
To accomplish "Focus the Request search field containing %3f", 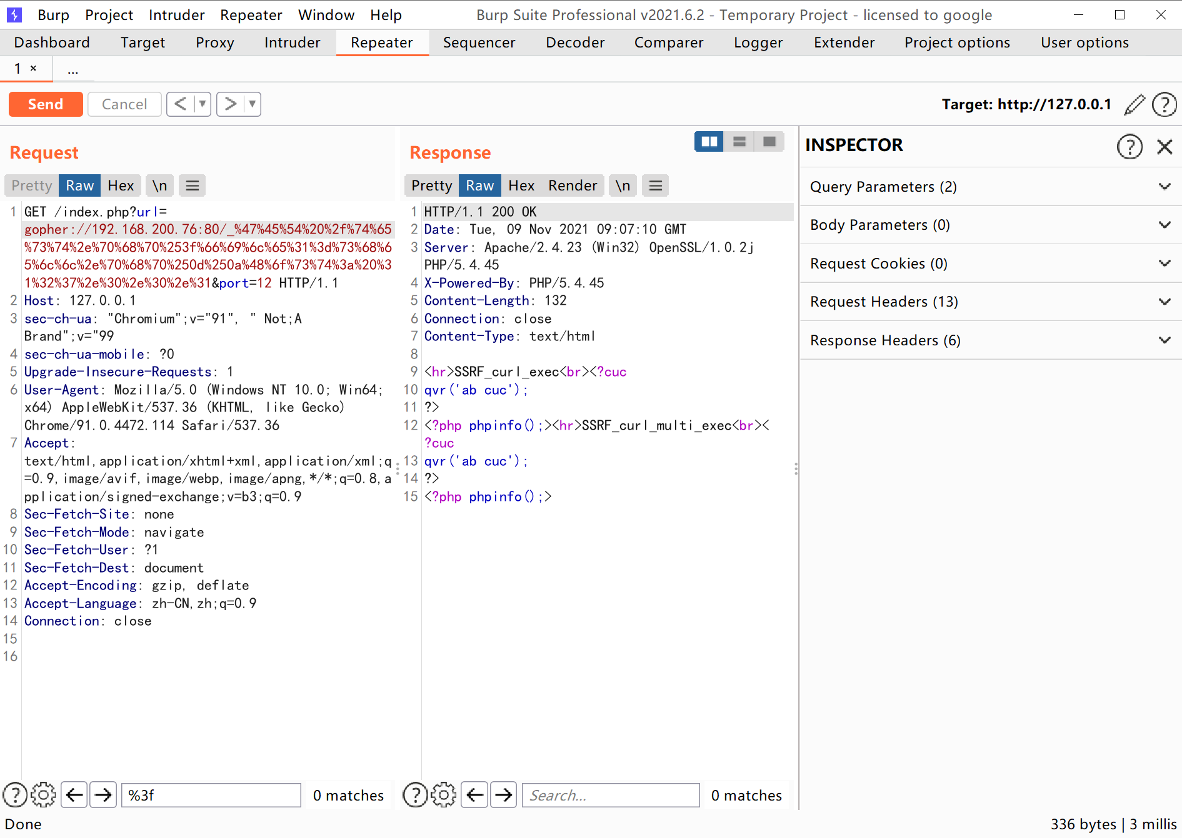I will [211, 795].
